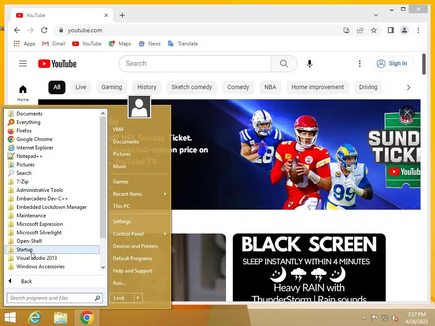
Task: Launch Notepad++ from programs list
Action: [52, 156]
